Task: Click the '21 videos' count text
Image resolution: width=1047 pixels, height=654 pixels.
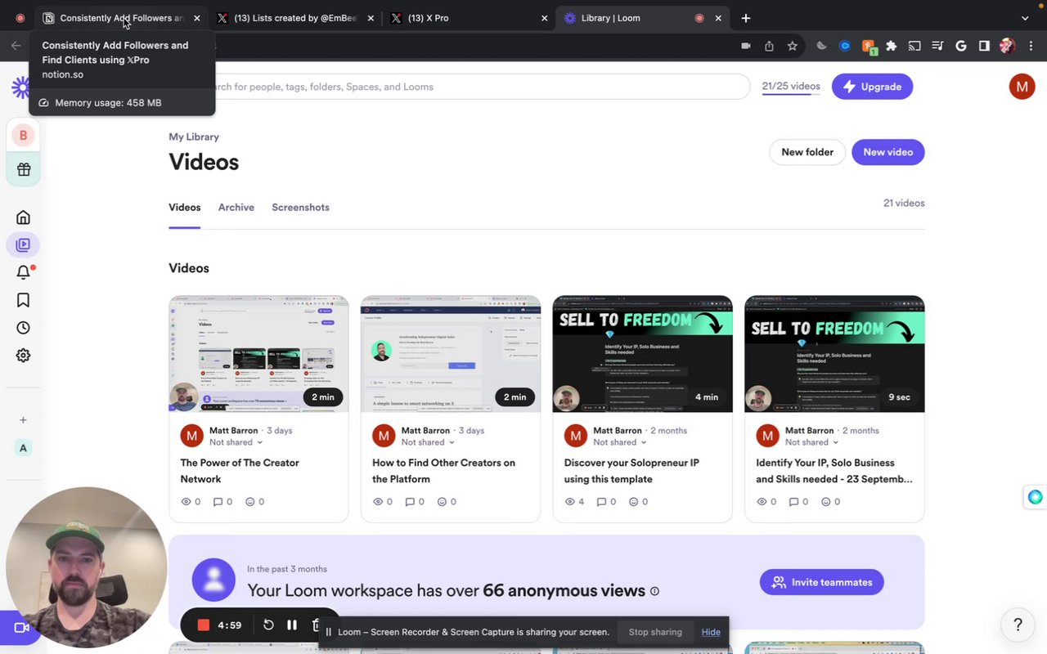Action: tap(904, 204)
